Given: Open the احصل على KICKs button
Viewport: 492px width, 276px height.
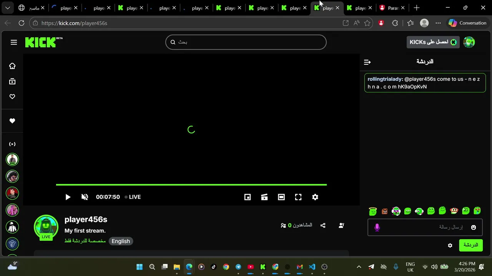Looking at the screenshot, I should click(x=433, y=42).
